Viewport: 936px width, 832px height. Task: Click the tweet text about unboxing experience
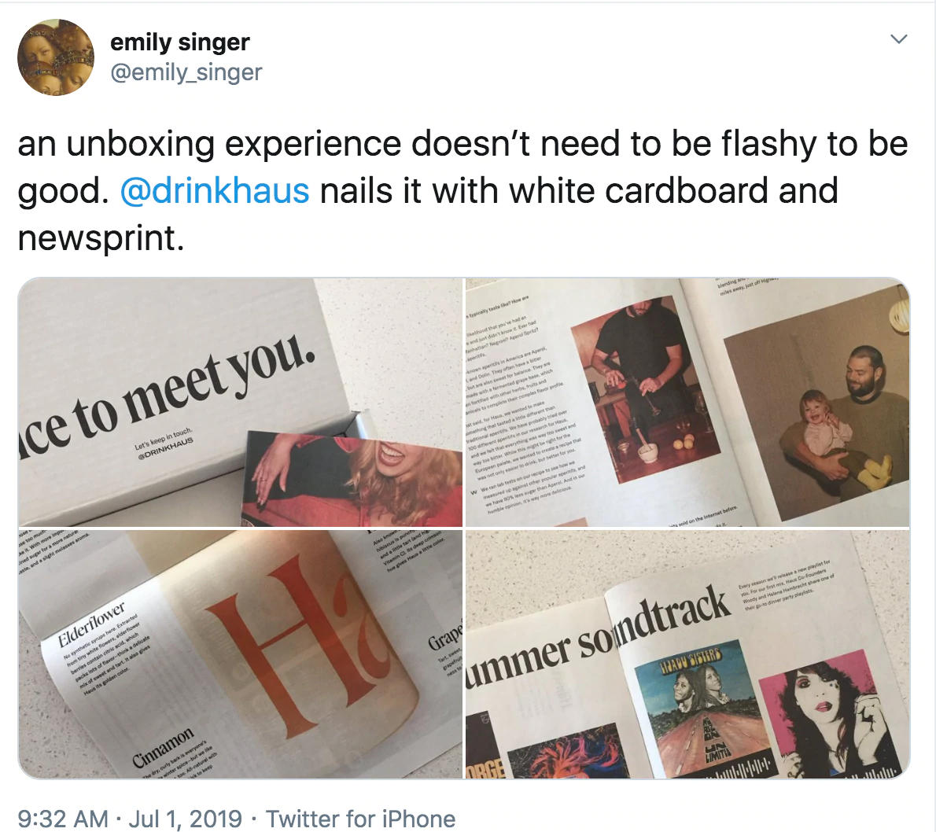pos(462,191)
